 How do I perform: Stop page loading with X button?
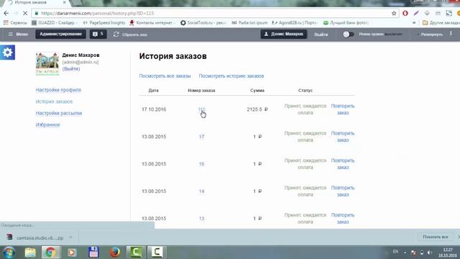pyautogui.click(x=25, y=13)
